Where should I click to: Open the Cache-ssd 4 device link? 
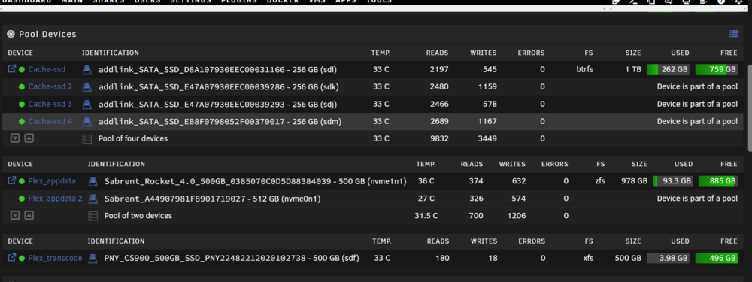click(50, 121)
